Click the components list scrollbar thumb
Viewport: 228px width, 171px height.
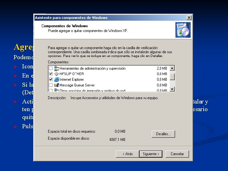172,77
